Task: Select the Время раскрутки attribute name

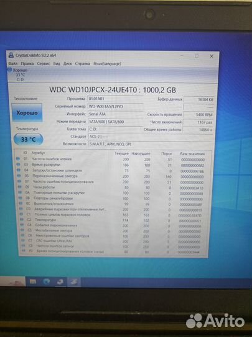Action: pyautogui.click(x=46, y=165)
